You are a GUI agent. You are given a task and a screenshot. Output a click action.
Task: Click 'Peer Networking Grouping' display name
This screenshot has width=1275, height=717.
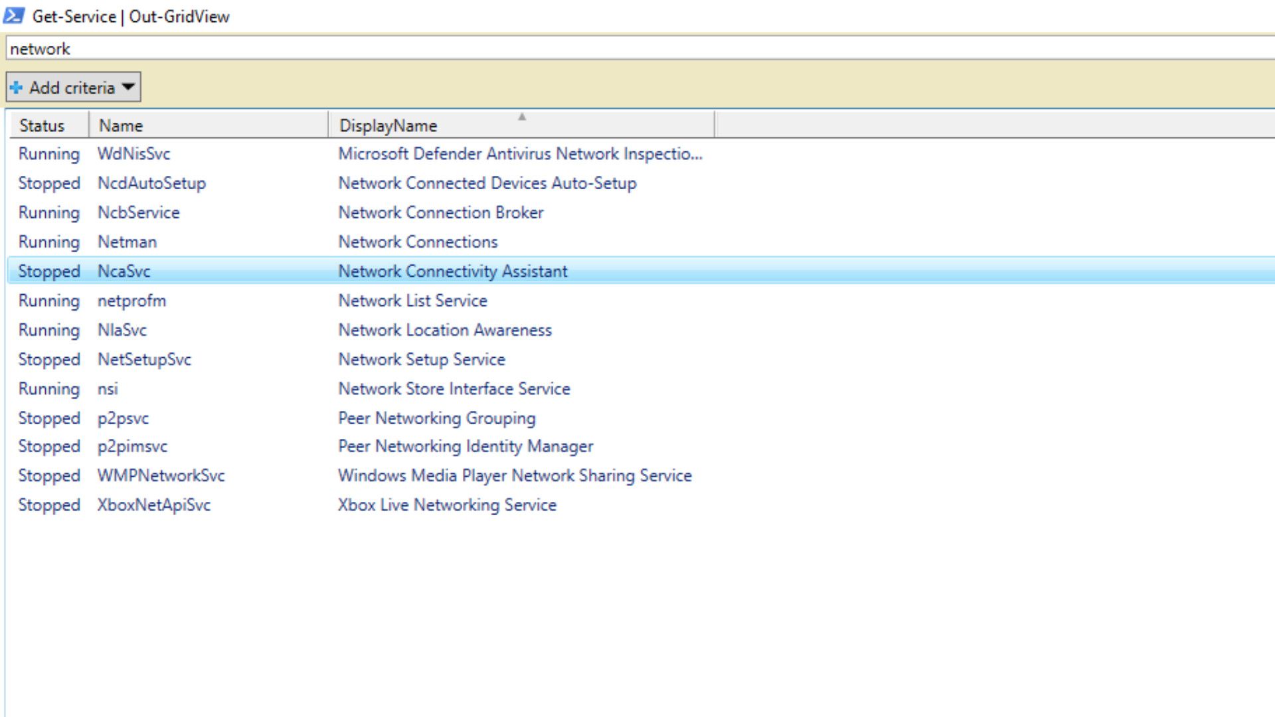[x=437, y=418]
